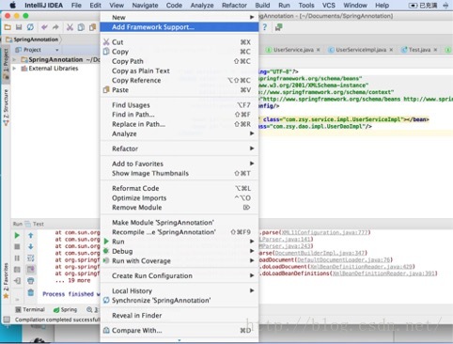Image resolution: width=453 pixels, height=344 pixels.
Task: Open Run with Coverage submenu
Action: [180, 260]
